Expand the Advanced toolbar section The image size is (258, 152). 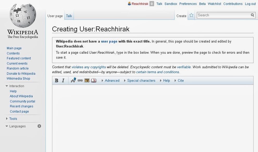click(111, 80)
